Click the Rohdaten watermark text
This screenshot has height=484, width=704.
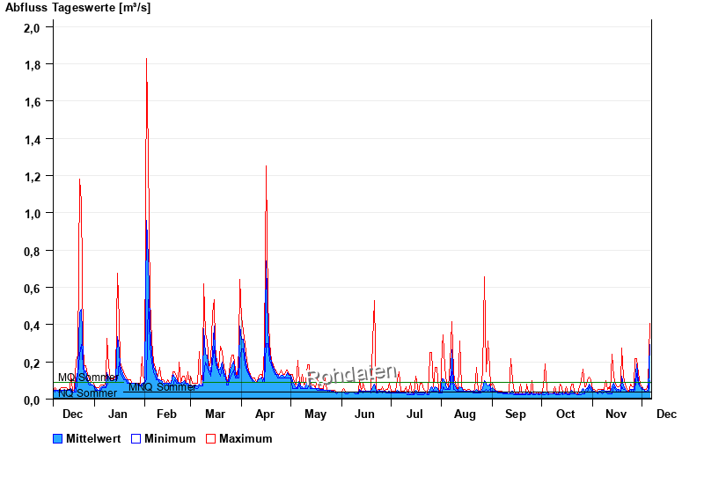[352, 376]
